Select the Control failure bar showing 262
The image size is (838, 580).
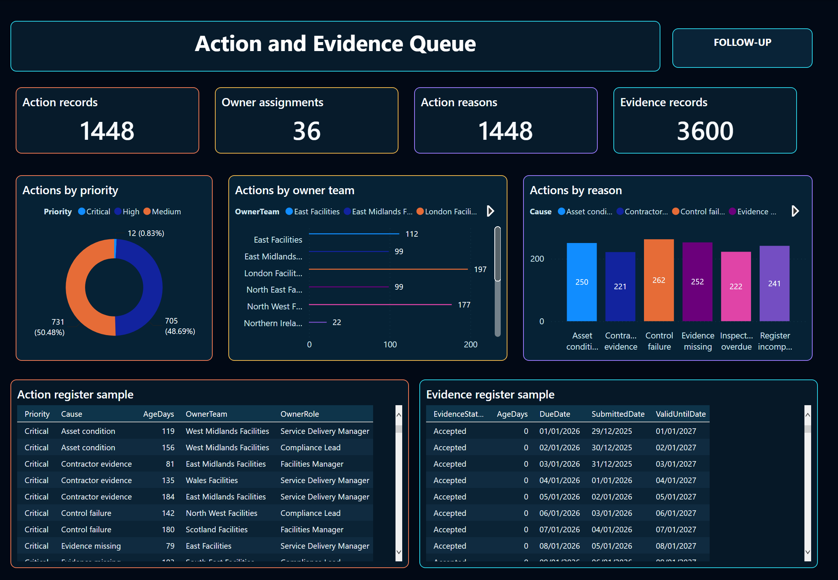pos(659,280)
